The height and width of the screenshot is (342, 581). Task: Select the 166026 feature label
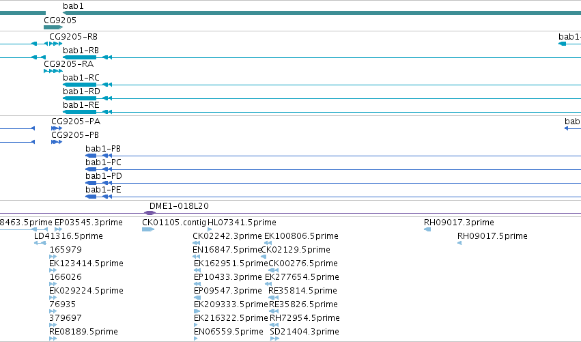(x=66, y=276)
